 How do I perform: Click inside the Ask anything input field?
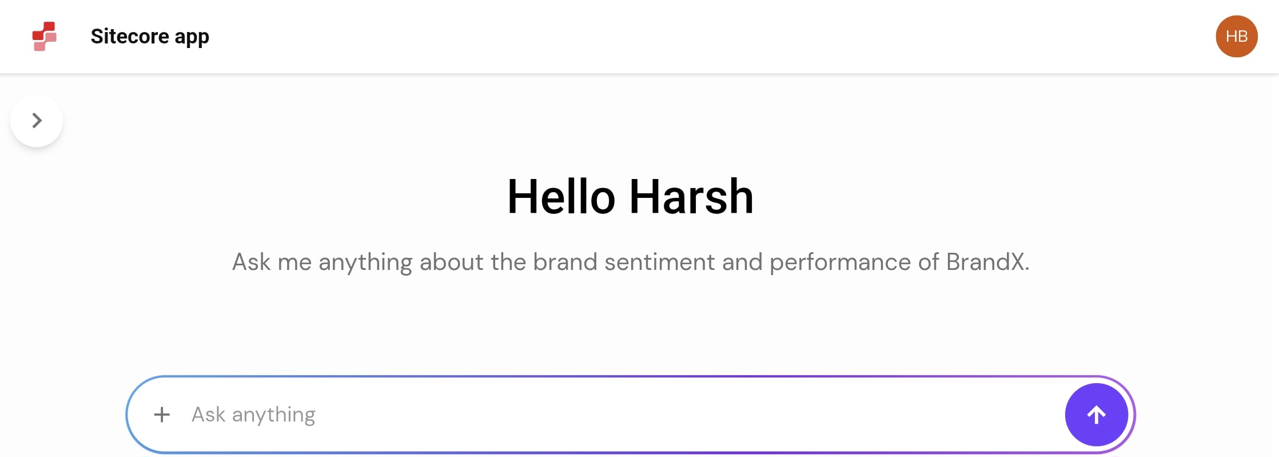pyautogui.click(x=400, y=414)
